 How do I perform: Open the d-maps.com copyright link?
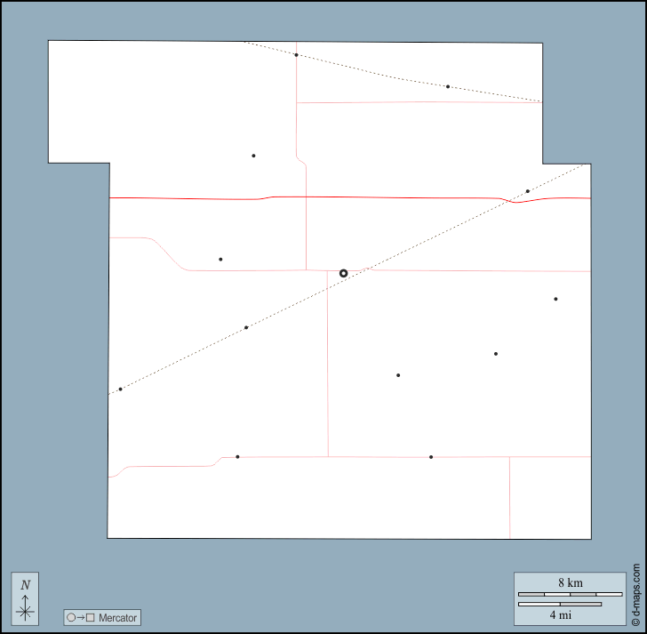coord(635,595)
